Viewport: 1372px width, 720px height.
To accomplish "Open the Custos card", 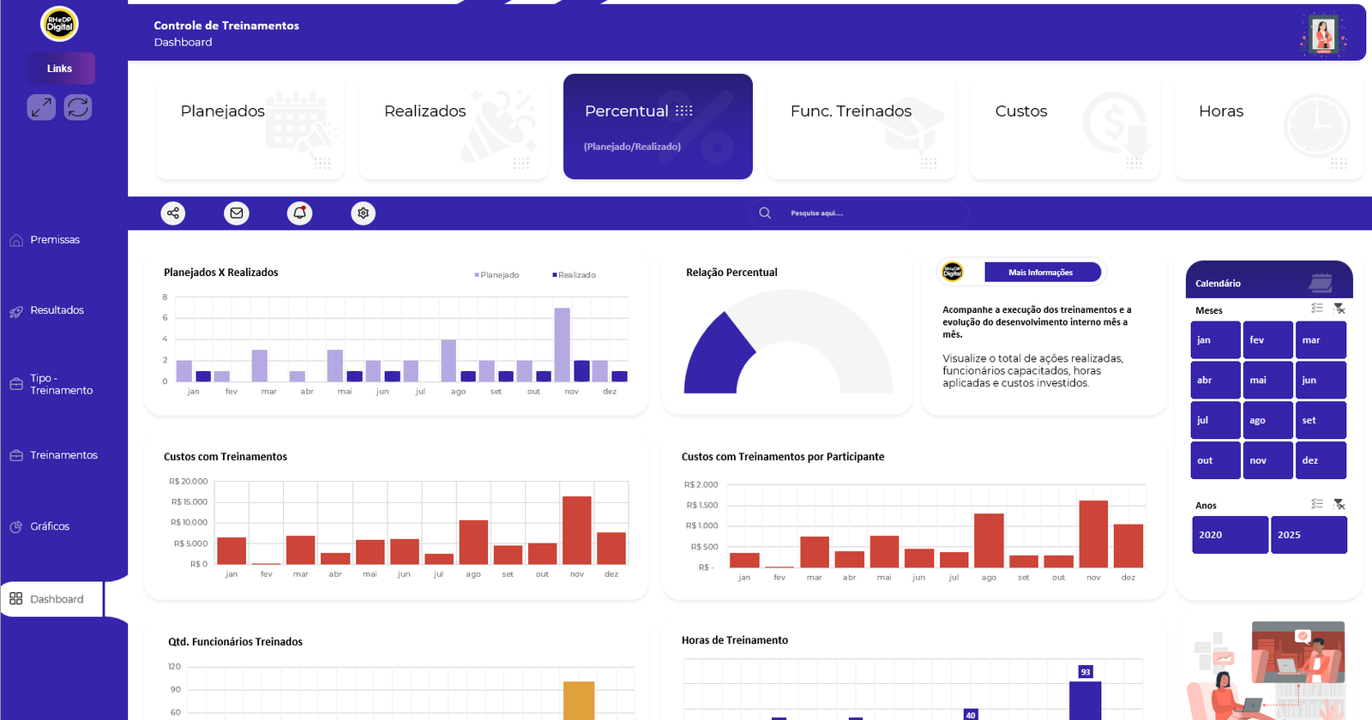I will coord(1064,127).
